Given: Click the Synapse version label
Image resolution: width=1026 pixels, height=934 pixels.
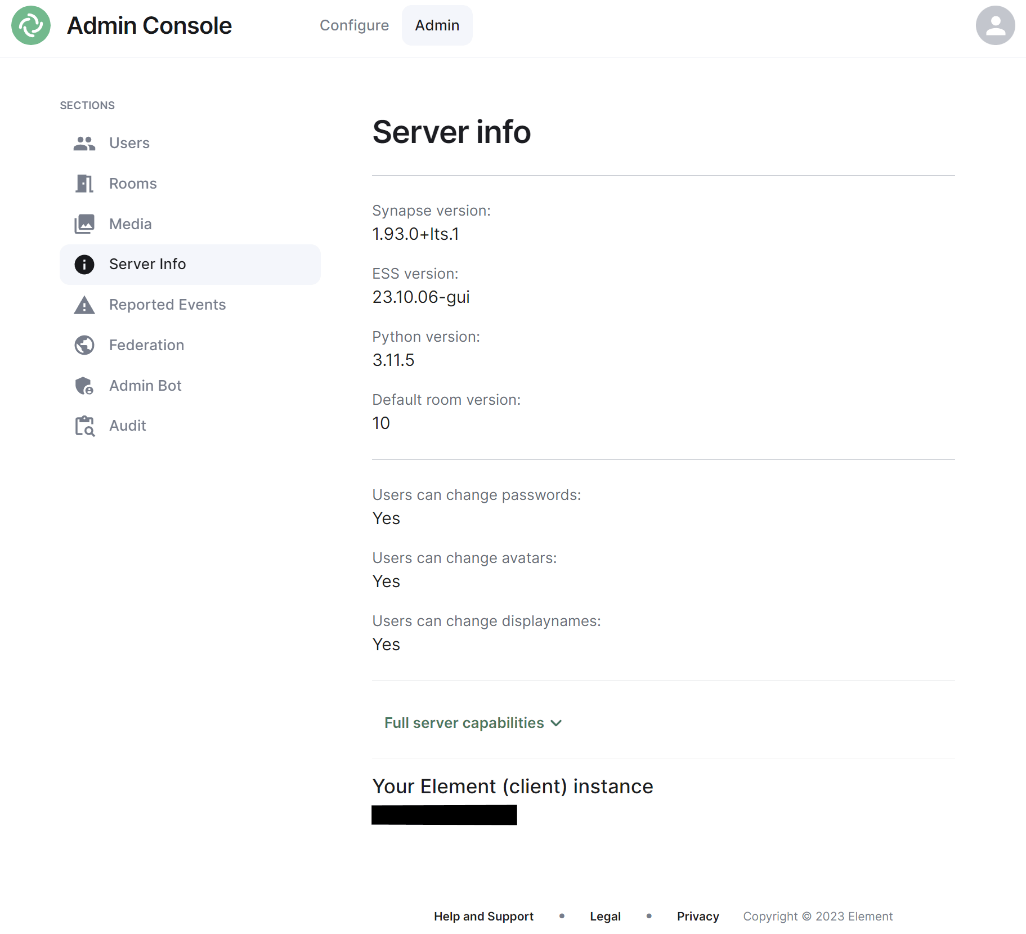Looking at the screenshot, I should (432, 211).
